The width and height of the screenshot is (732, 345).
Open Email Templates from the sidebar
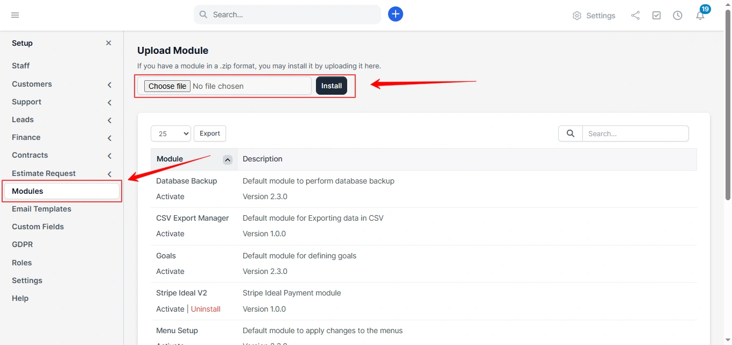[41, 209]
